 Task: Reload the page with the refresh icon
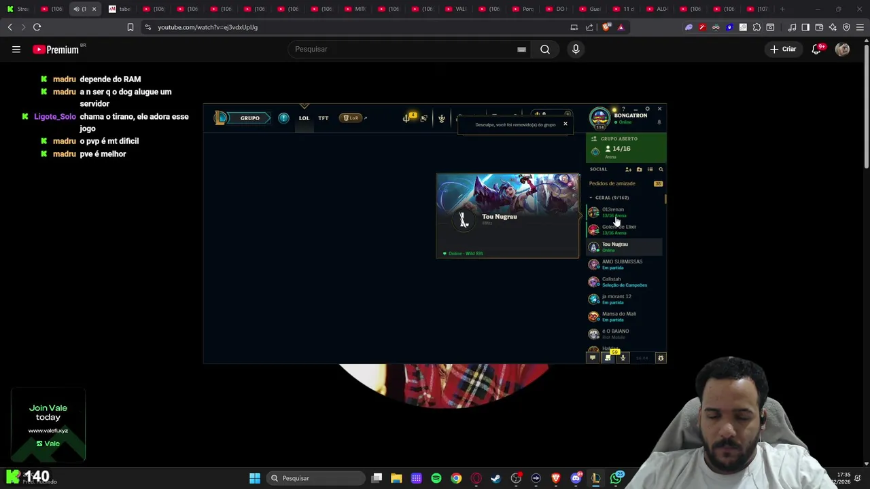37,27
